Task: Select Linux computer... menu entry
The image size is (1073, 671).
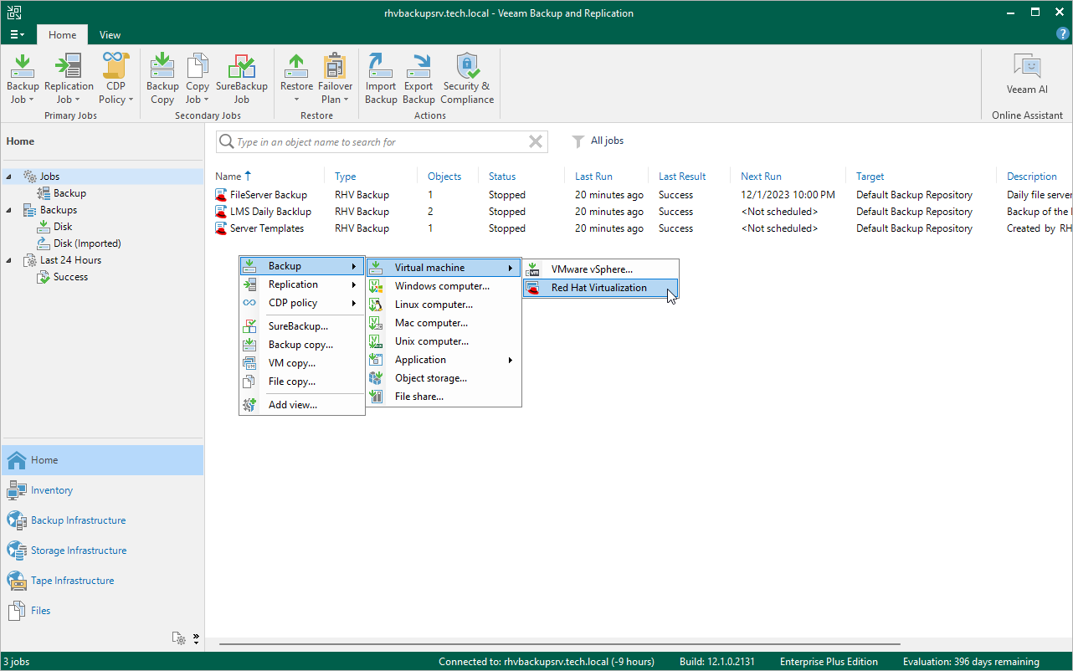Action: pyautogui.click(x=444, y=305)
